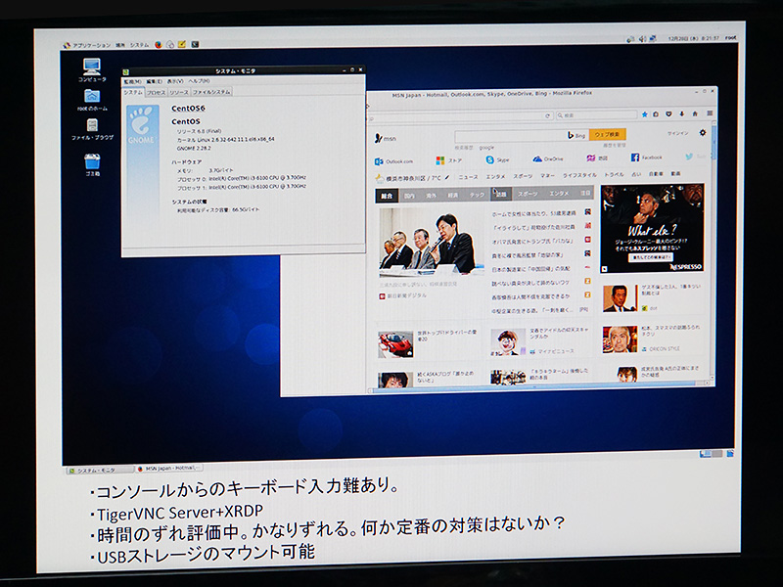Click the Twitter bird icon
Viewport: 783px width, 587px height.
click(689, 157)
